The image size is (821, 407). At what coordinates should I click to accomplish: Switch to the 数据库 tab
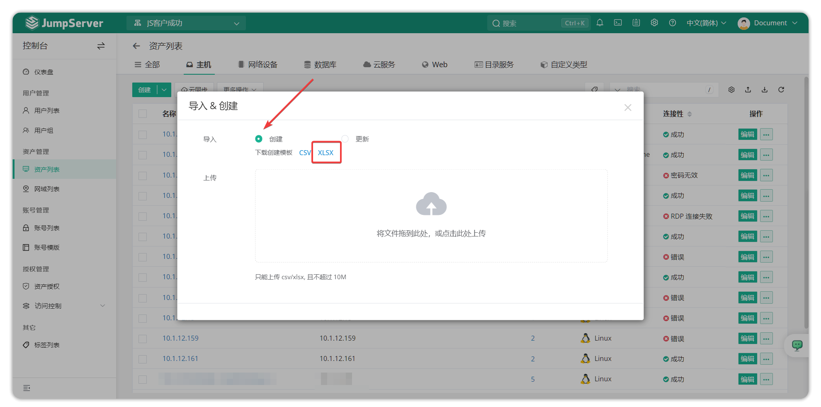(320, 65)
